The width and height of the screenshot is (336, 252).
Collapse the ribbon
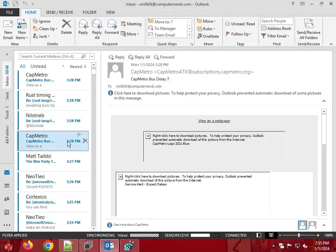[331, 44]
